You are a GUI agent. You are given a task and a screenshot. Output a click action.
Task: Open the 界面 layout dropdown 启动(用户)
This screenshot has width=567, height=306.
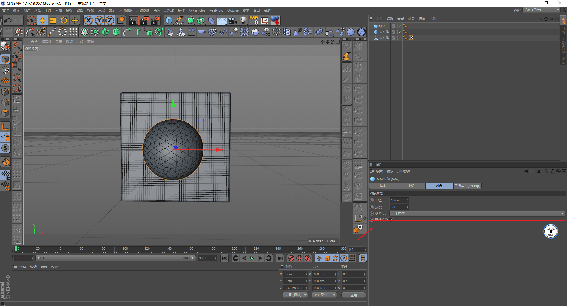tap(542, 10)
